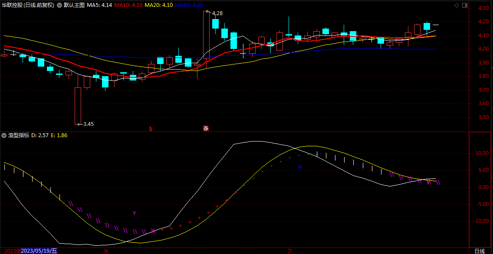Viewport: 493px width, 254px height.
Task: Click the stock title 华联控股(日线.前复权)
Action: coord(28,5)
